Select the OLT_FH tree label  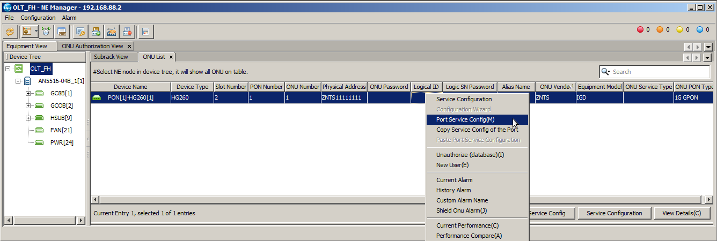(x=41, y=69)
